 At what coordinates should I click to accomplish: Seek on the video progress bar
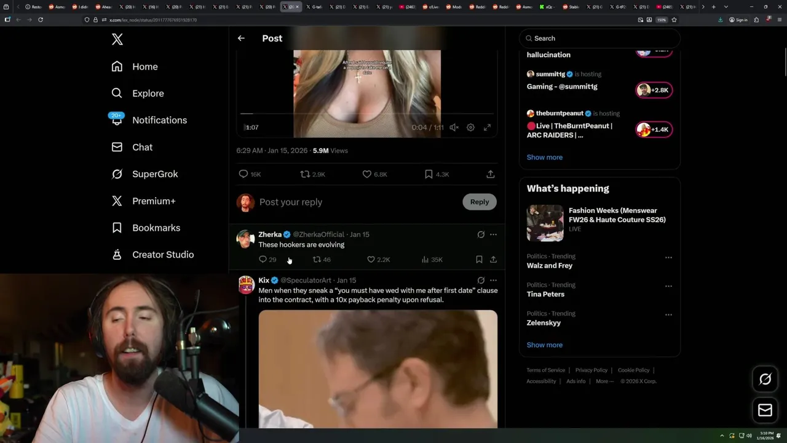coord(366,114)
